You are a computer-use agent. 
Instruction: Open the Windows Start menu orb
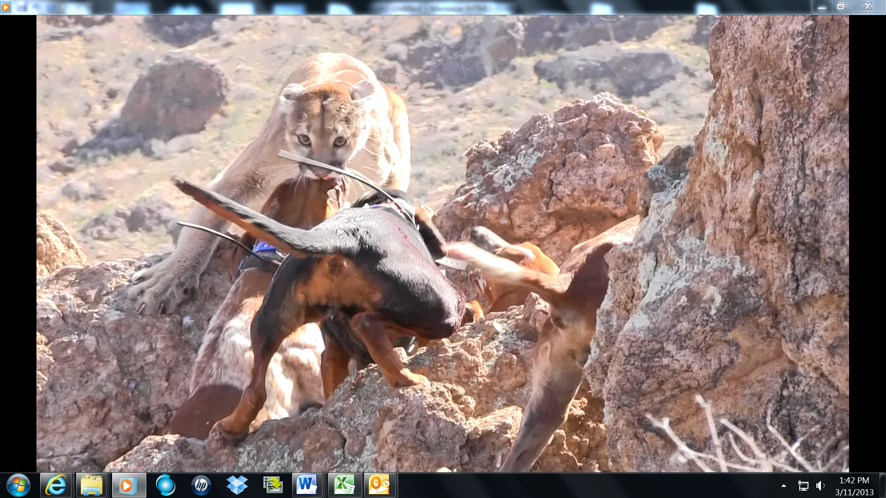(x=18, y=485)
